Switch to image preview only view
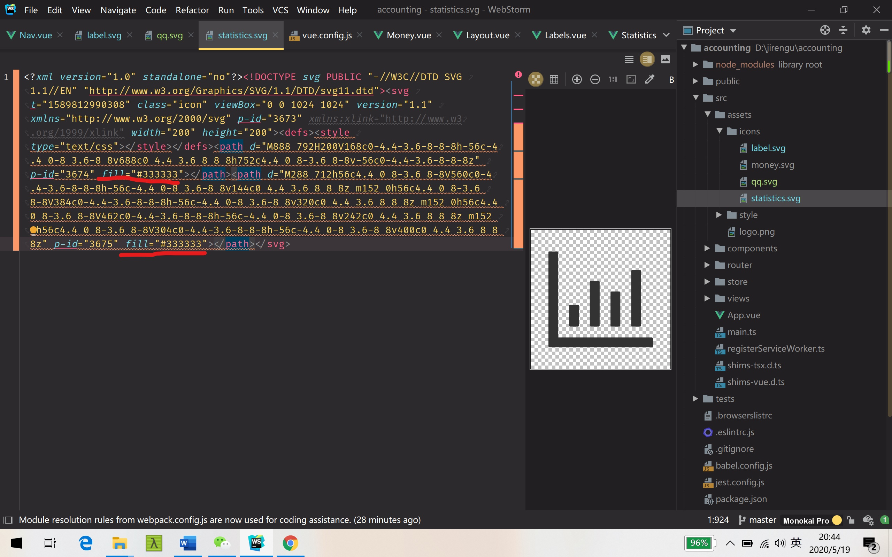This screenshot has height=557, width=892. pos(665,59)
